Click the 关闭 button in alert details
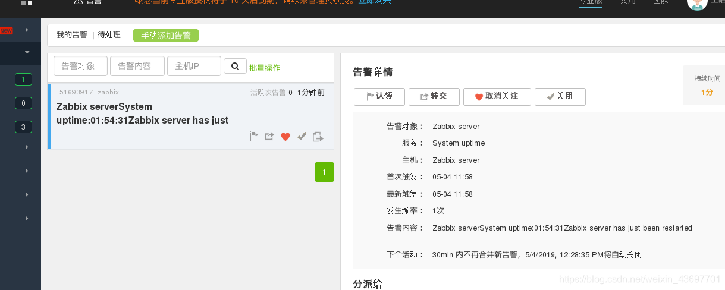This screenshot has width=725, height=290. (x=560, y=96)
